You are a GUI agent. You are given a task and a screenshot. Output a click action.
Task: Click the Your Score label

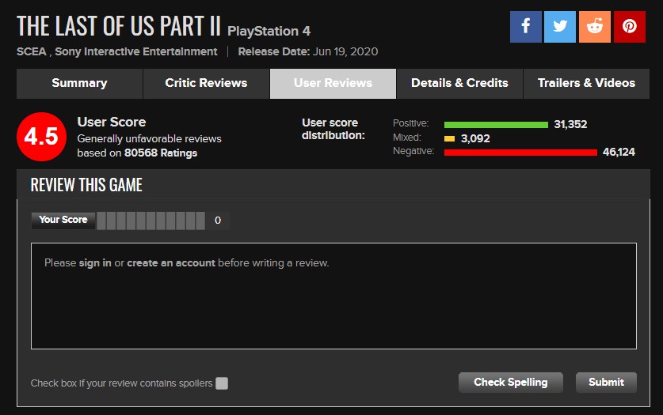pos(63,221)
